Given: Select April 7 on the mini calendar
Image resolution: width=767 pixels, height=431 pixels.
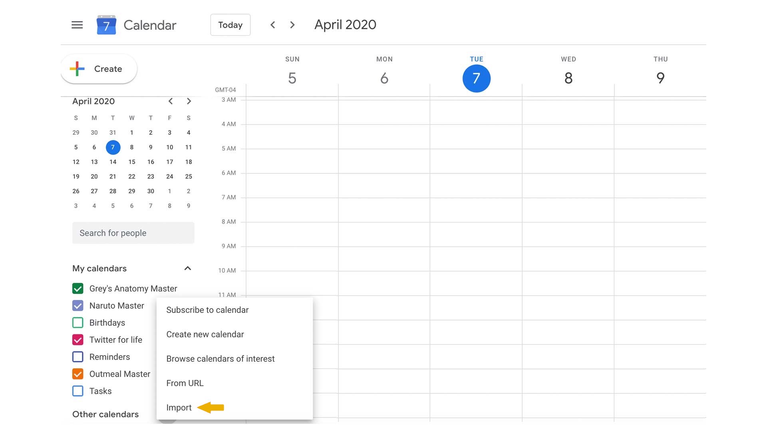Looking at the screenshot, I should (113, 147).
